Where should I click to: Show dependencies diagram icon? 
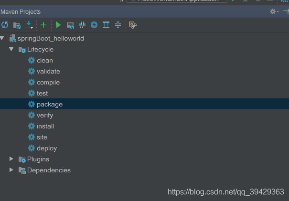pyautogui.click(x=106, y=25)
